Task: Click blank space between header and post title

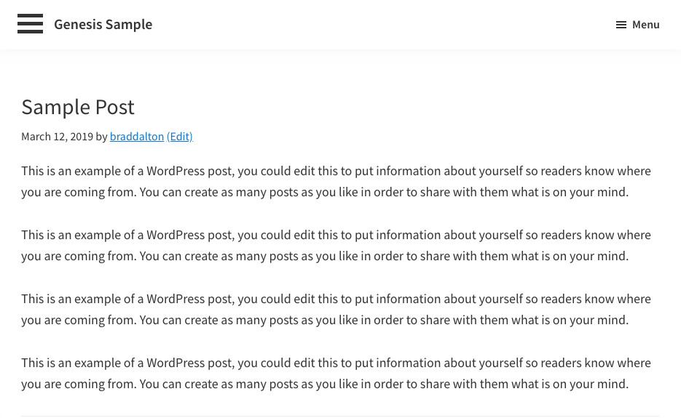Action: point(340,71)
